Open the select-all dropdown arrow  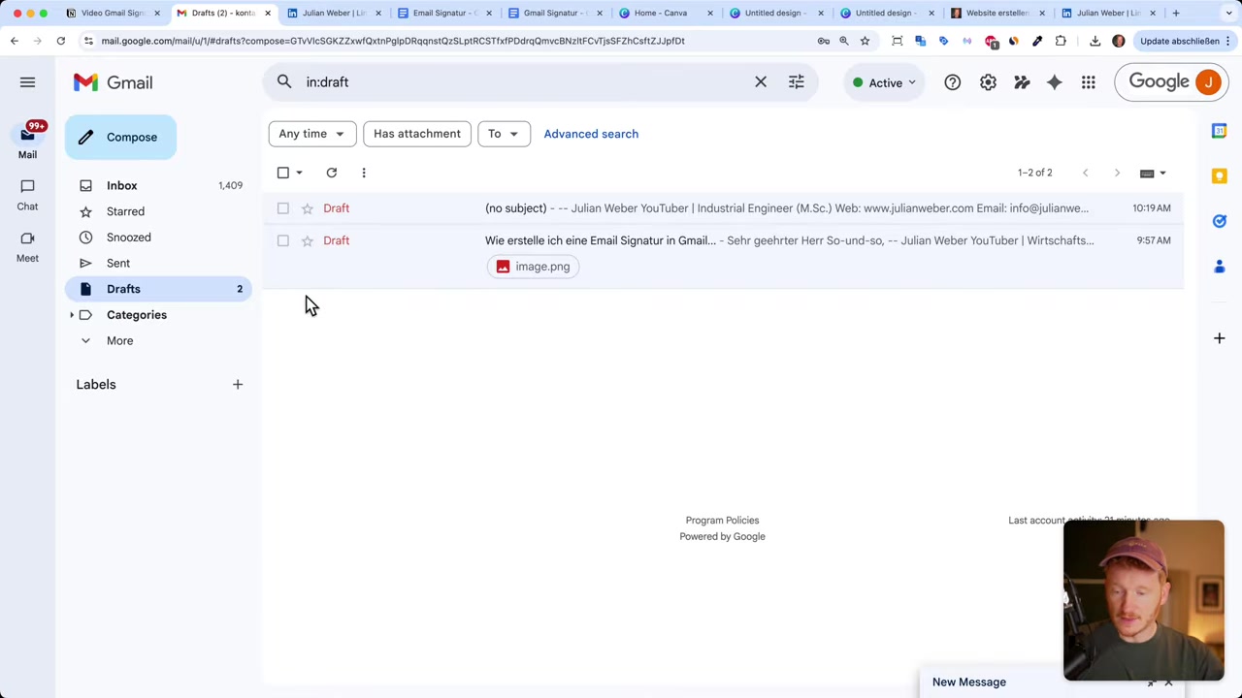click(299, 173)
